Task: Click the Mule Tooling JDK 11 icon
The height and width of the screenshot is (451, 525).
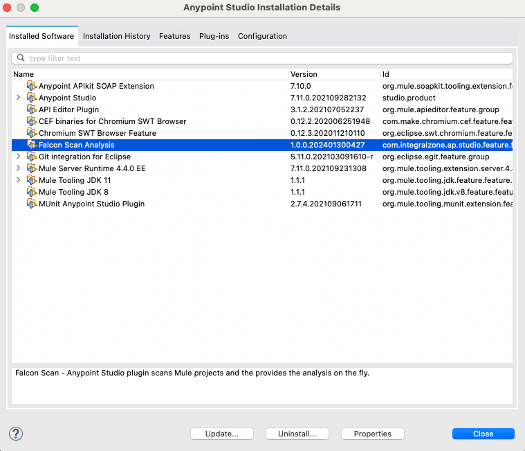Action: (x=32, y=180)
